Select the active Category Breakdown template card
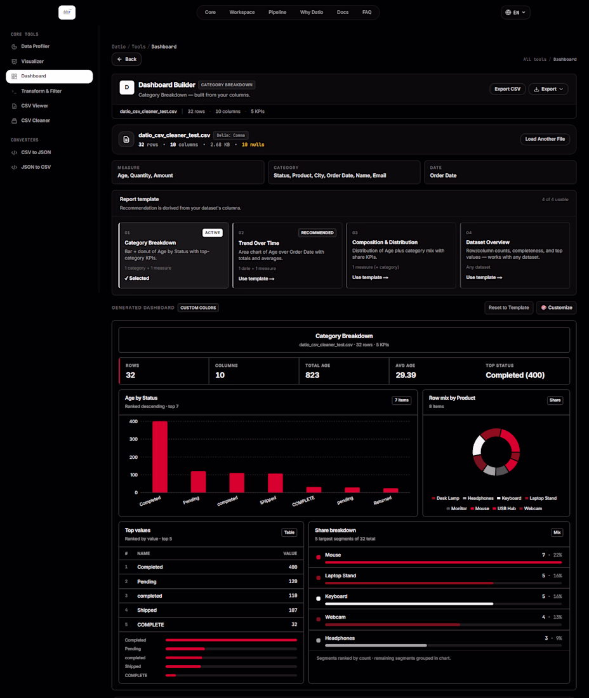Viewport: 589px width, 698px height. point(174,256)
